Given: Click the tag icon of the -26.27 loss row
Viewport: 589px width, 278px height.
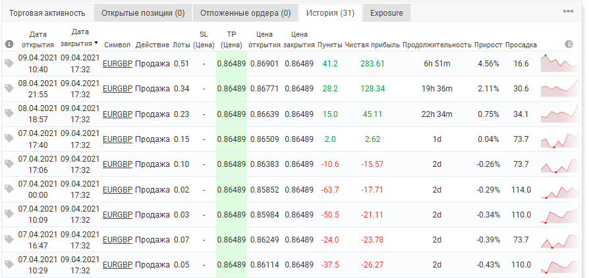Looking at the screenshot, I should click(x=9, y=265).
